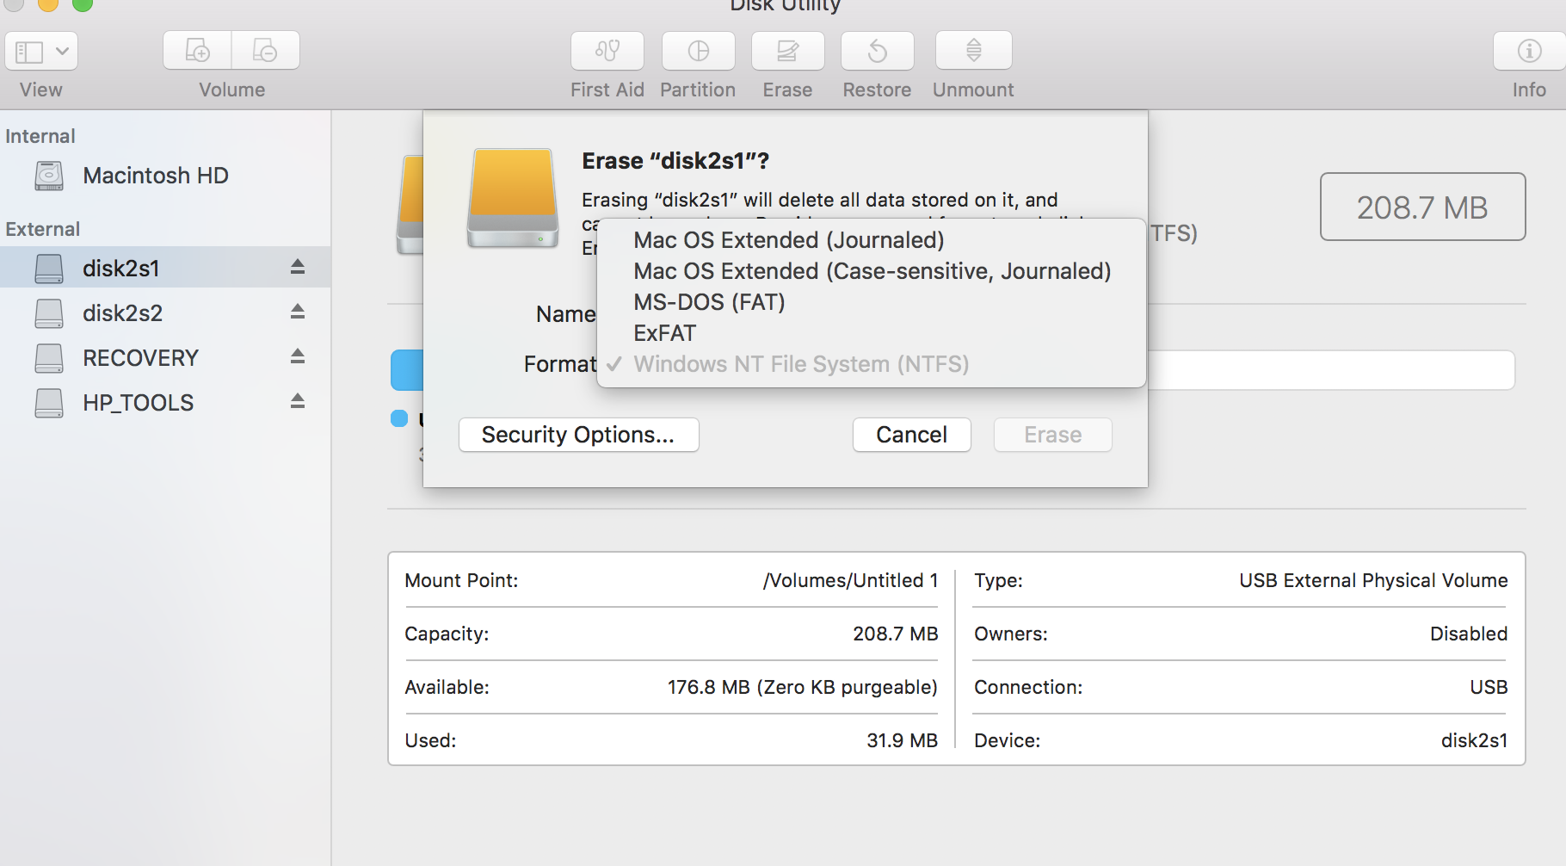Image resolution: width=1566 pixels, height=866 pixels.
Task: Click the Unmount toolbar icon
Action: point(974,52)
